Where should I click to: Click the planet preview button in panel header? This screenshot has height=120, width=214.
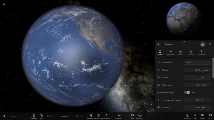click(x=203, y=44)
